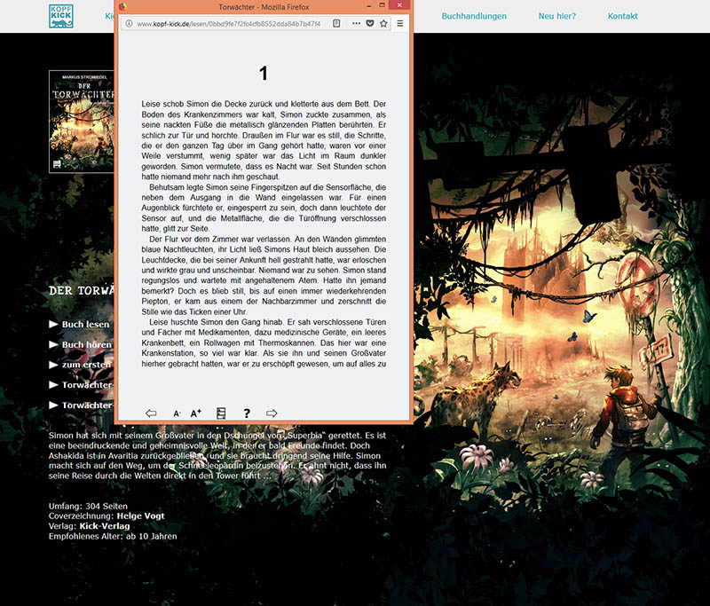
Task: Bookmark this page star icon
Action: click(x=383, y=23)
